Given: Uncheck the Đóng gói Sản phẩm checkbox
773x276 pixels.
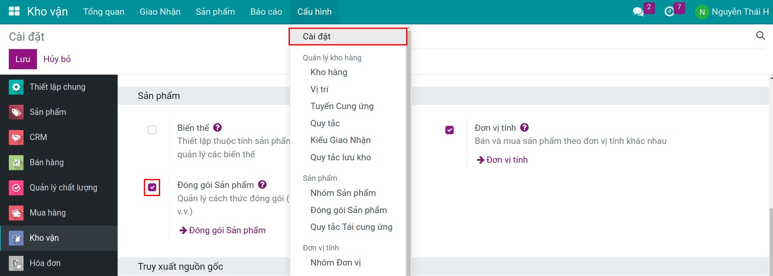Looking at the screenshot, I should [x=152, y=187].
